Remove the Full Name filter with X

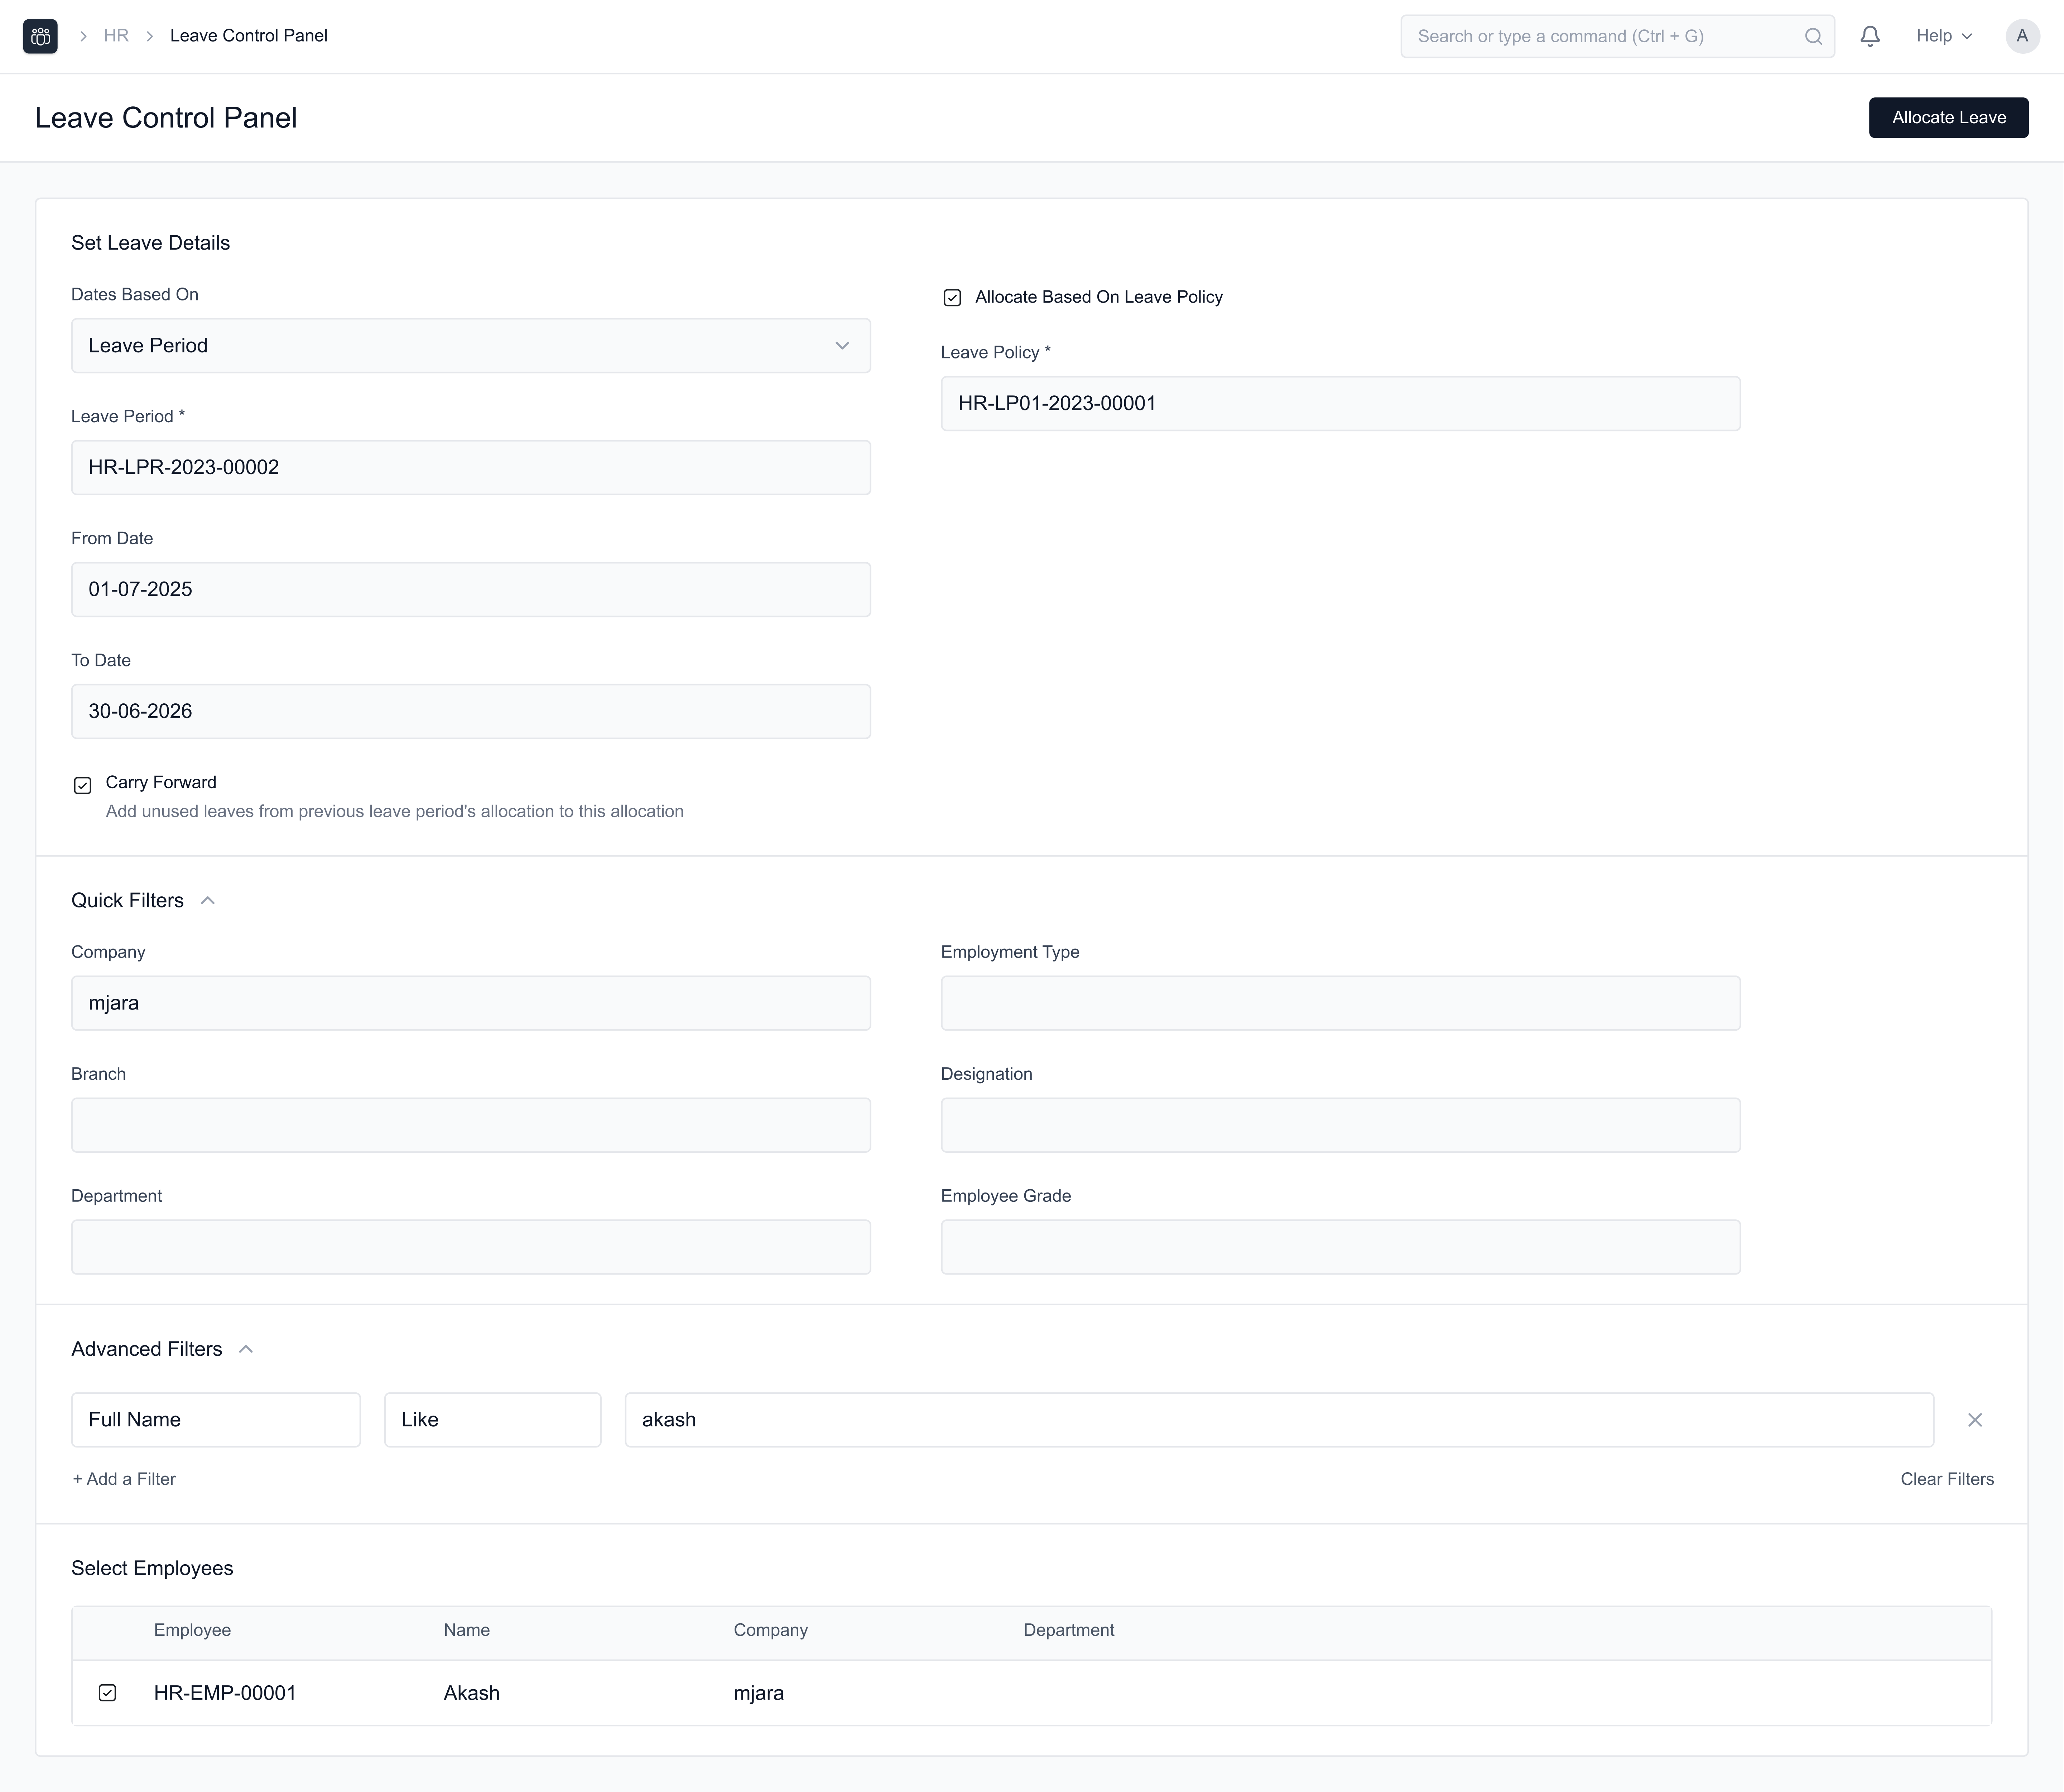pyautogui.click(x=1974, y=1420)
